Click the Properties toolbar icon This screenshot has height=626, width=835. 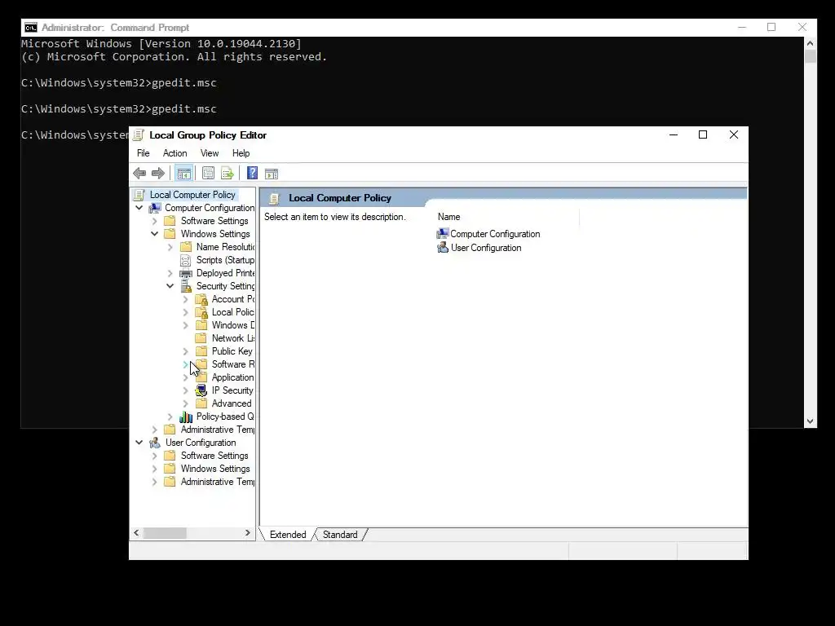coord(208,173)
